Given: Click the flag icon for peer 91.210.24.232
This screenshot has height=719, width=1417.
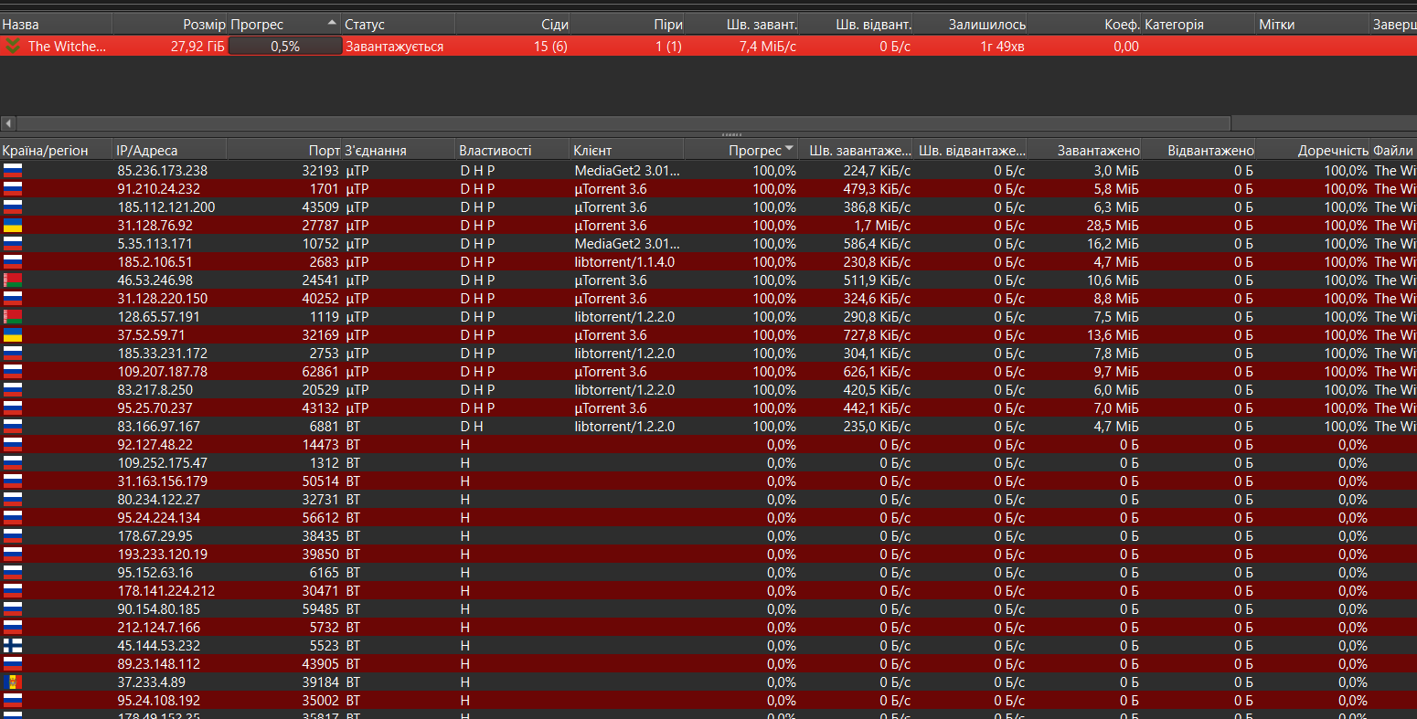Looking at the screenshot, I should click(x=13, y=188).
